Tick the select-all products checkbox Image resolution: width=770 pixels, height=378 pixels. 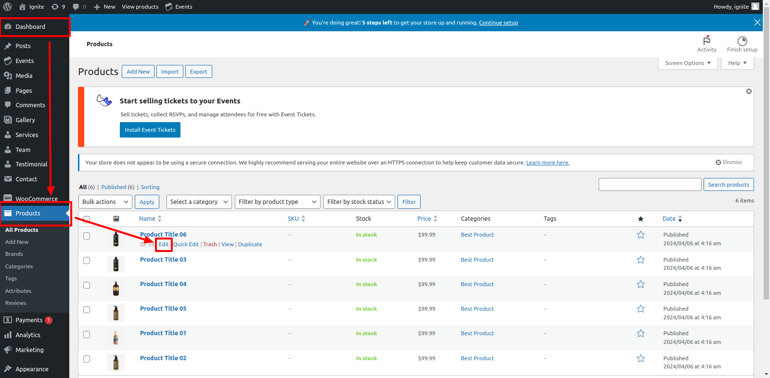[87, 219]
